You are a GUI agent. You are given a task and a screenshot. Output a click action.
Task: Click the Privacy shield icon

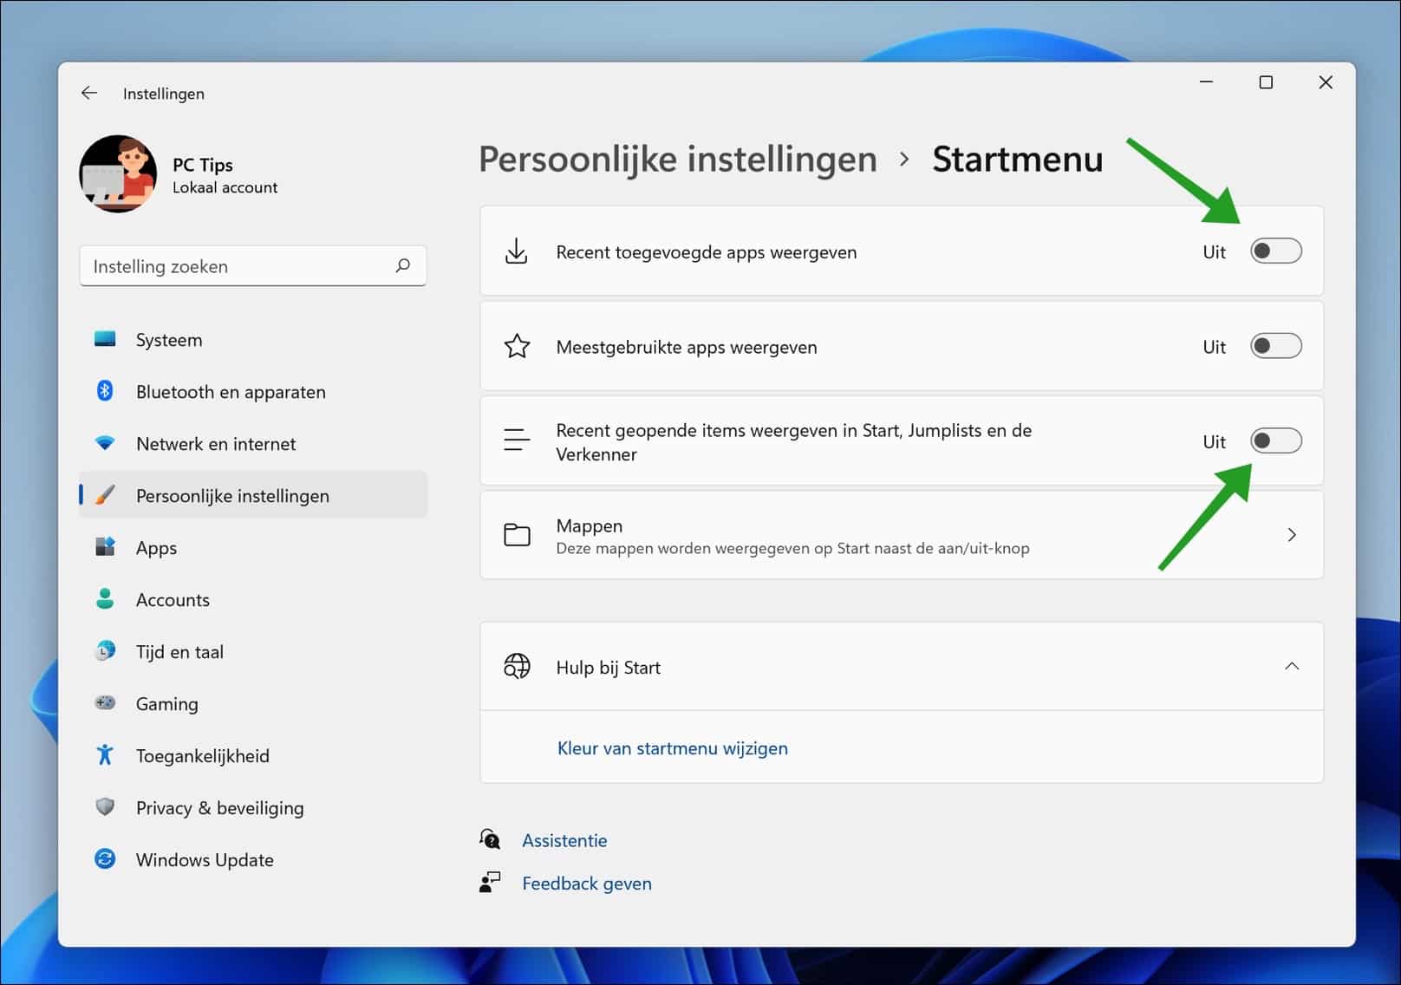coord(105,807)
